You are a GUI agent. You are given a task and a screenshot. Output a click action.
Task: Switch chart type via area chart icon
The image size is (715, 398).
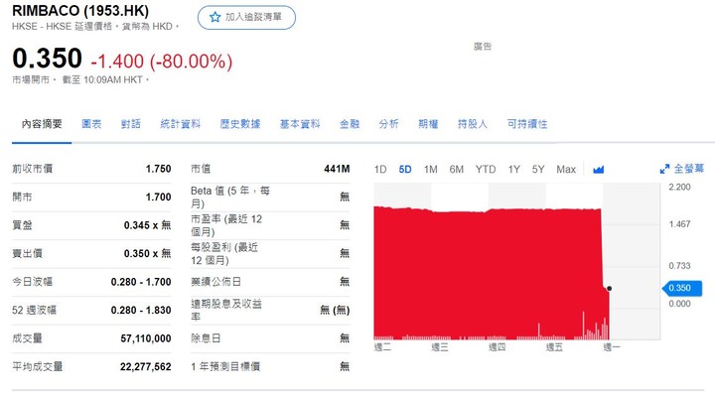point(598,170)
